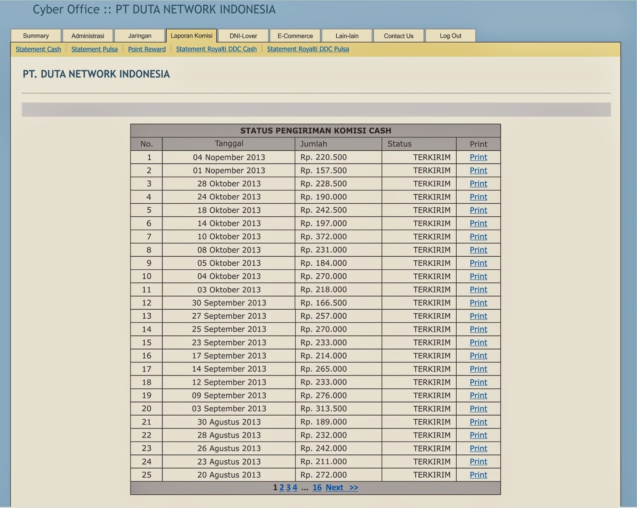637x508 pixels.
Task: Print the 12 September 2013 row
Action: [478, 382]
